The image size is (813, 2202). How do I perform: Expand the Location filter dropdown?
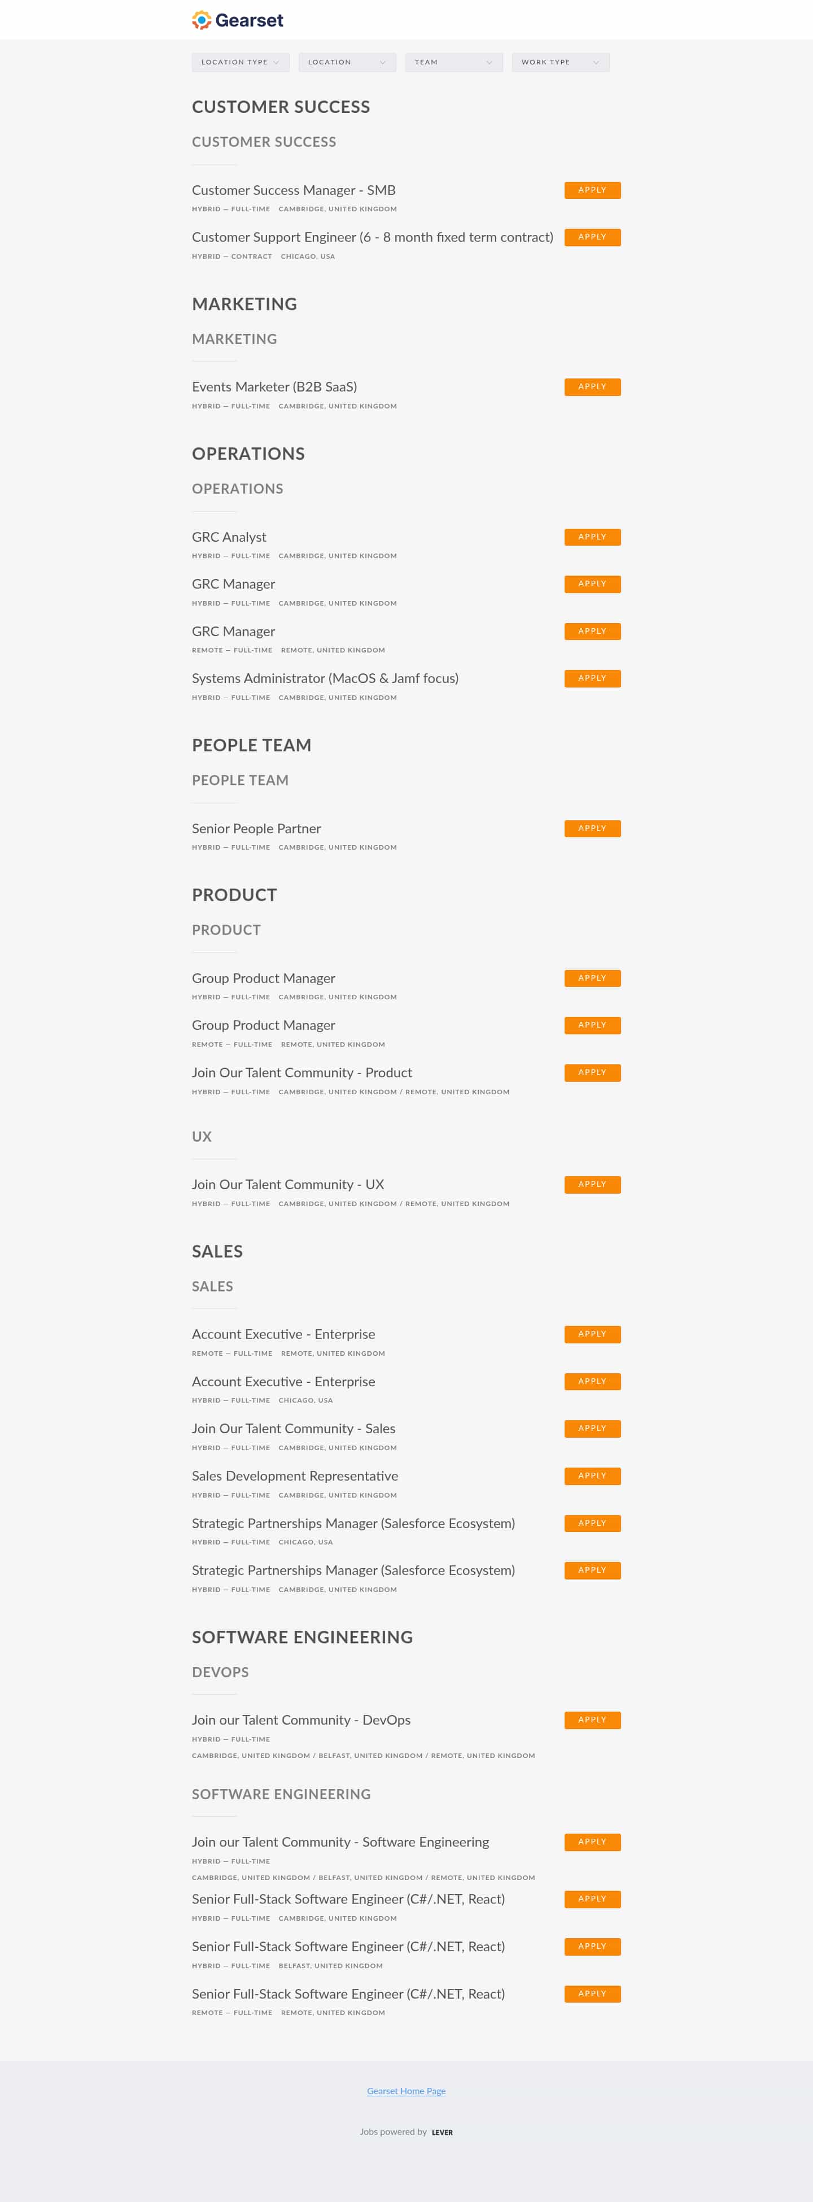(347, 62)
